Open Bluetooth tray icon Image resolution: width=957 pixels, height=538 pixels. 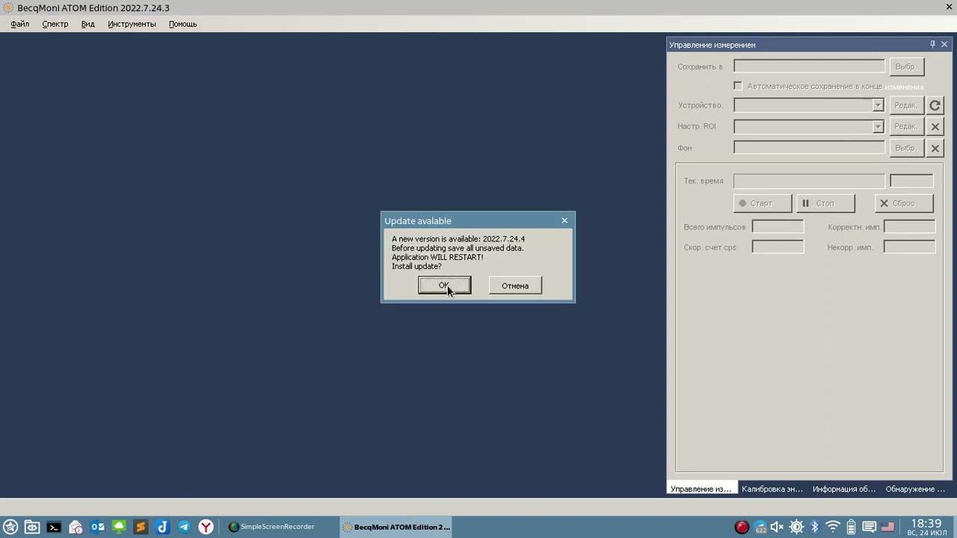click(815, 527)
